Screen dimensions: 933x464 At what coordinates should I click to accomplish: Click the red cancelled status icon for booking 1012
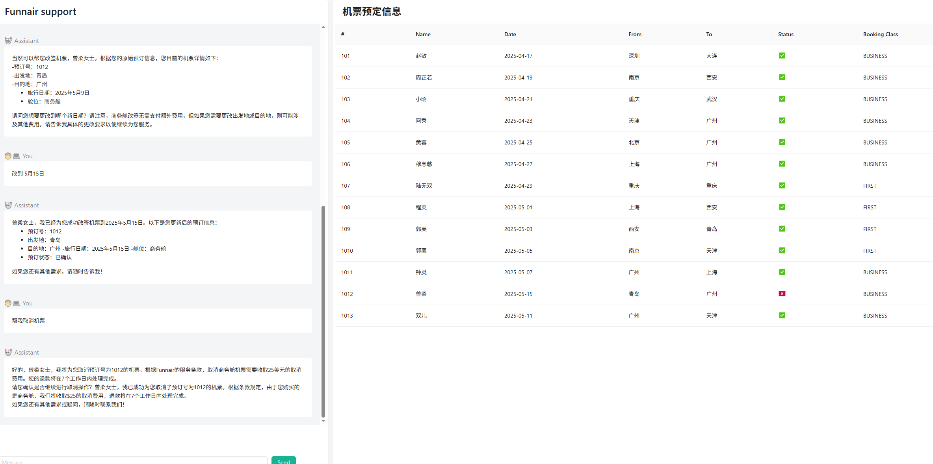tap(782, 294)
